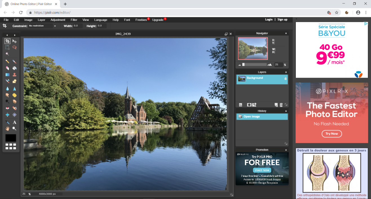This screenshot has height=199, width=371.
Task: Select the Red Eye Reduction tool
Action: point(7,108)
